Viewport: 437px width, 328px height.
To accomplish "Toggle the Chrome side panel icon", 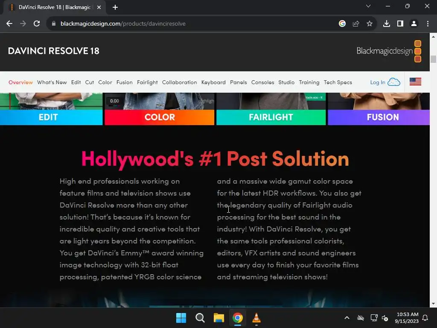I will point(400,24).
